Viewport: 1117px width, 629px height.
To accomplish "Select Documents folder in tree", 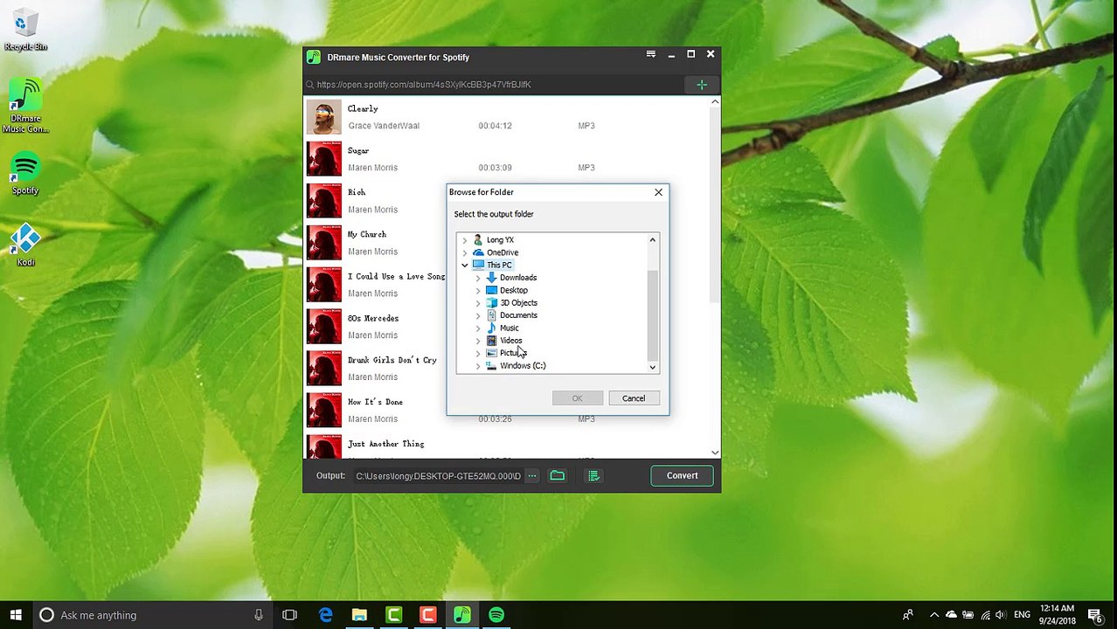I will tap(518, 315).
